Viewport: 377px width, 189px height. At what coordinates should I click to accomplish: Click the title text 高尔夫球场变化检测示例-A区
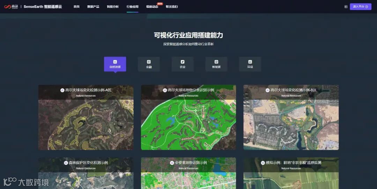point(88,90)
